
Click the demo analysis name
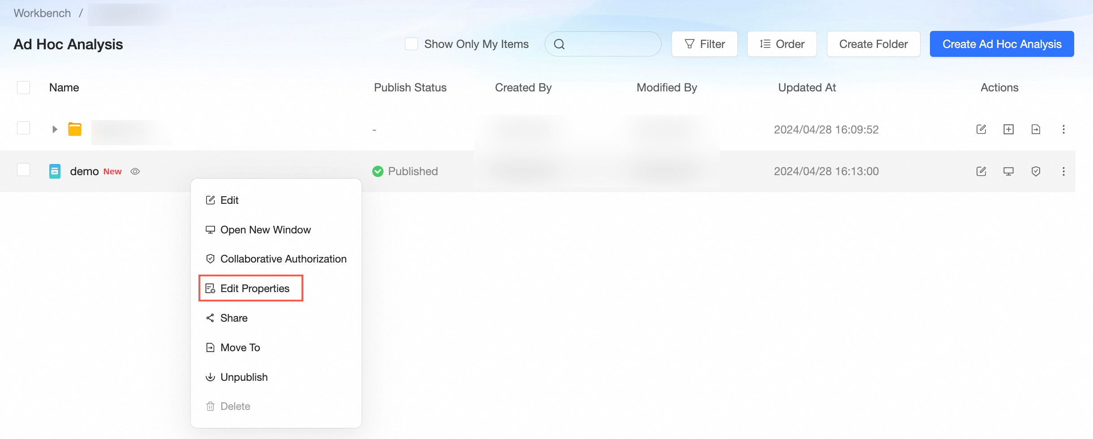click(x=84, y=172)
